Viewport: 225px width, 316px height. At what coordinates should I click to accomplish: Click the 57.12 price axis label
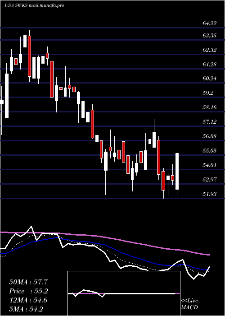(x=210, y=122)
